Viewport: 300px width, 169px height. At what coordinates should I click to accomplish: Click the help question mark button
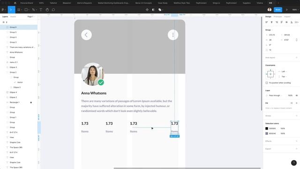pyautogui.click(x=294, y=163)
